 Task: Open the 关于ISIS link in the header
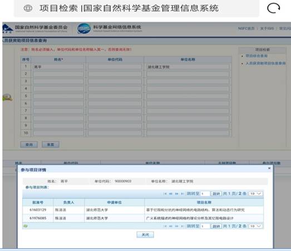267,28
